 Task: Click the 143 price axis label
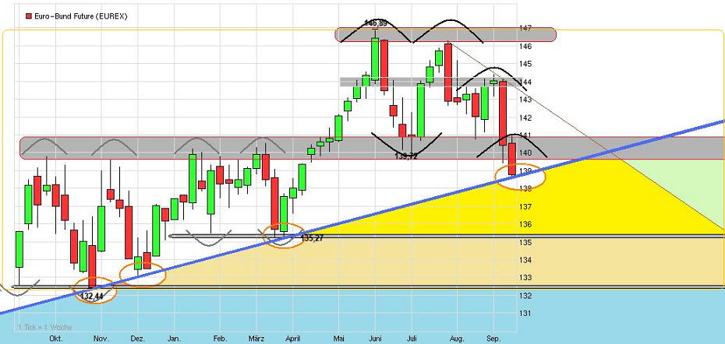pos(526,100)
